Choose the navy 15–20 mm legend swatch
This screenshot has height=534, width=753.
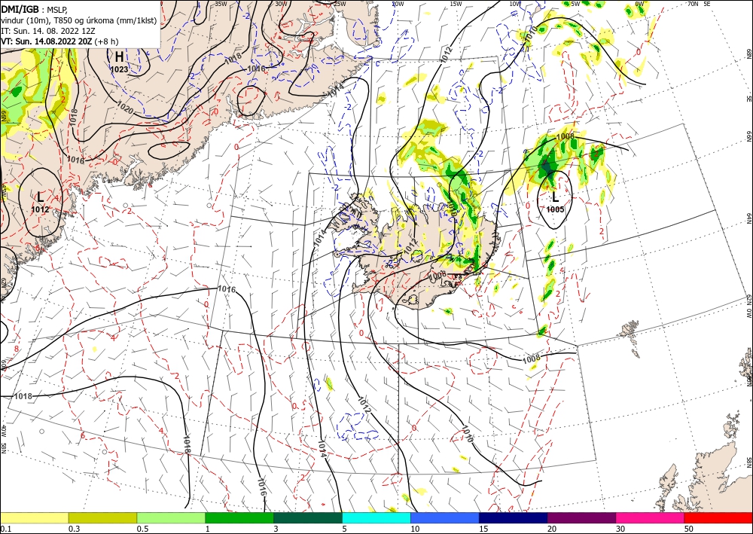point(514,517)
